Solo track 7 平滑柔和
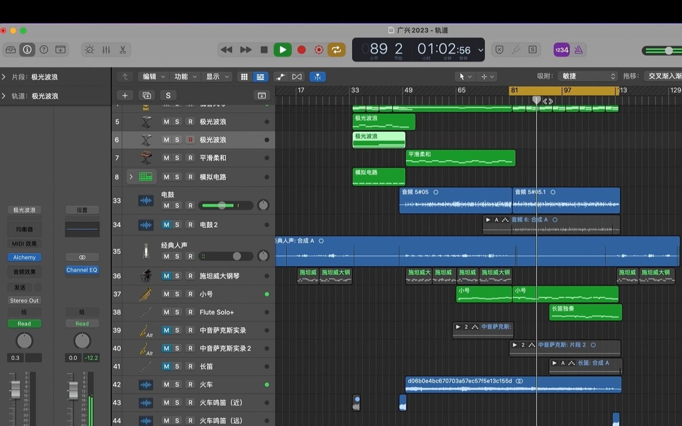 coord(177,158)
